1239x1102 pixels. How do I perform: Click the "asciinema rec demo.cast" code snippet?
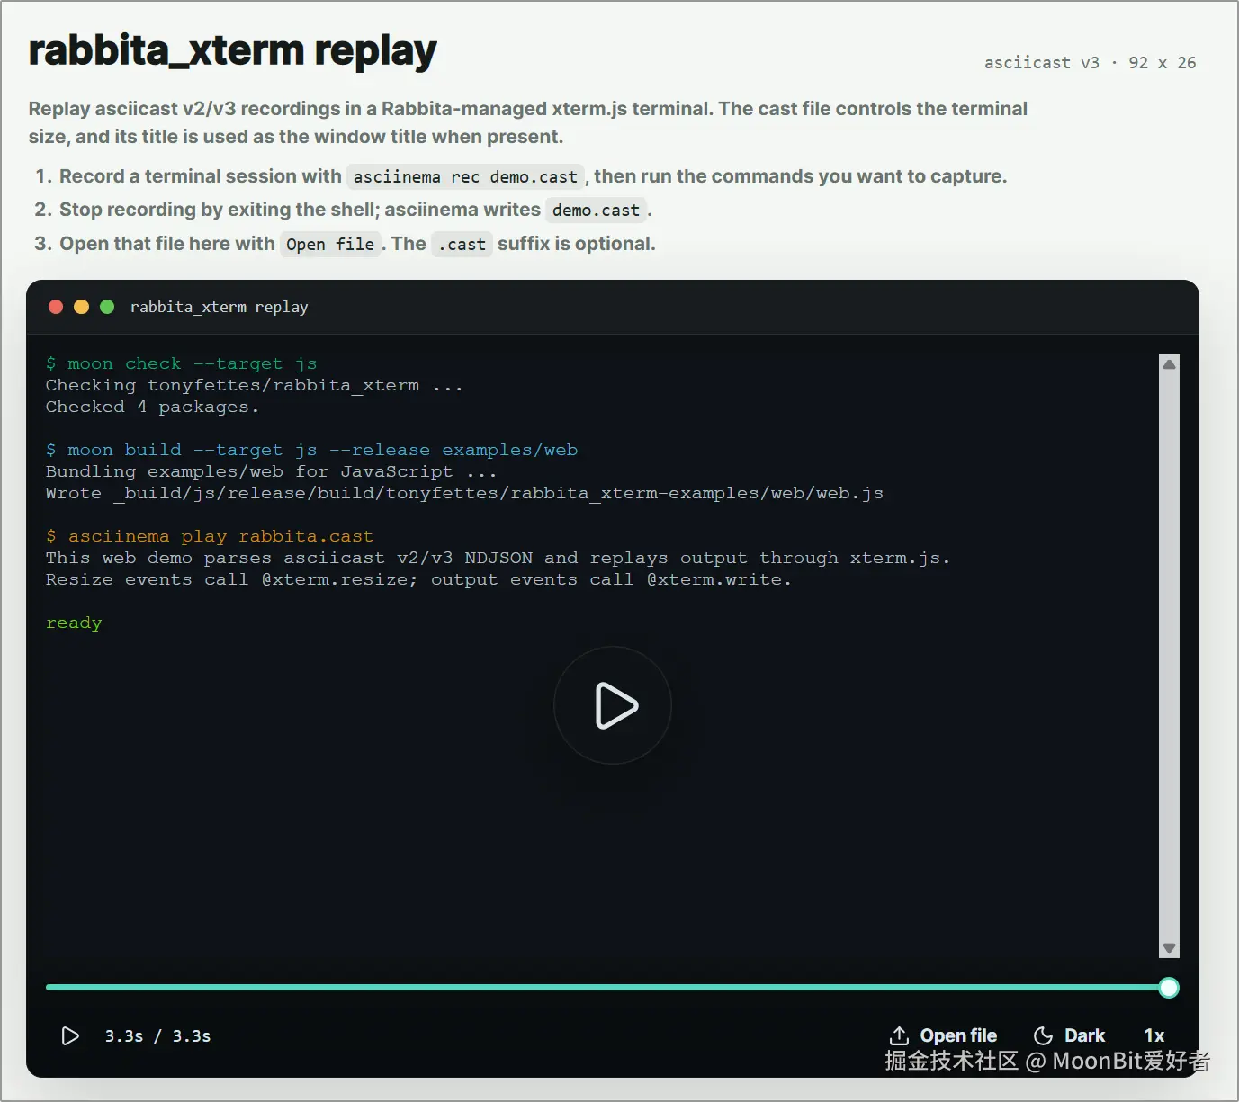465,177
